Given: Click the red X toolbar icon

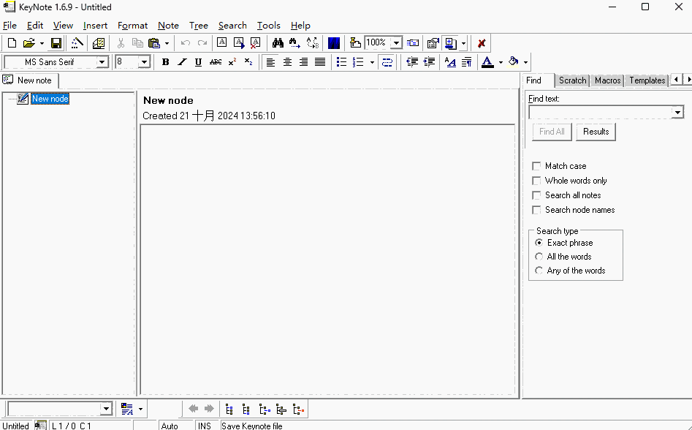Looking at the screenshot, I should pos(482,43).
